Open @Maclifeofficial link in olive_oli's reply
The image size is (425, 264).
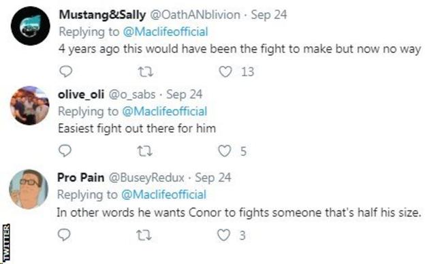(165, 112)
